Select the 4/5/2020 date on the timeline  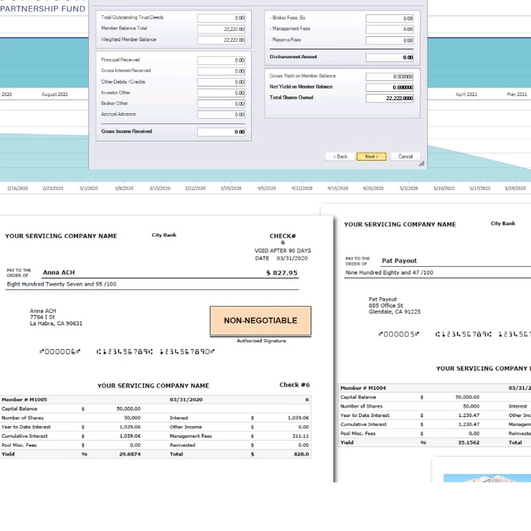coord(266,188)
